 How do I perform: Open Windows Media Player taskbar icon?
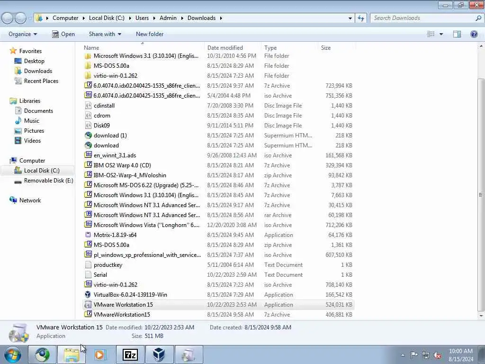coord(100,355)
